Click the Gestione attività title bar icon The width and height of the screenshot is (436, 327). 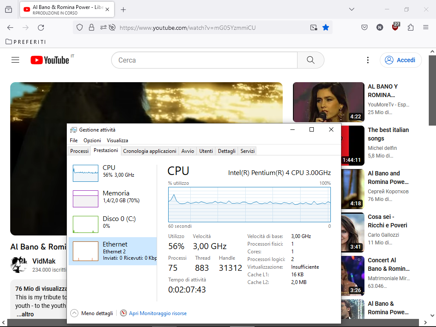tap(73, 130)
